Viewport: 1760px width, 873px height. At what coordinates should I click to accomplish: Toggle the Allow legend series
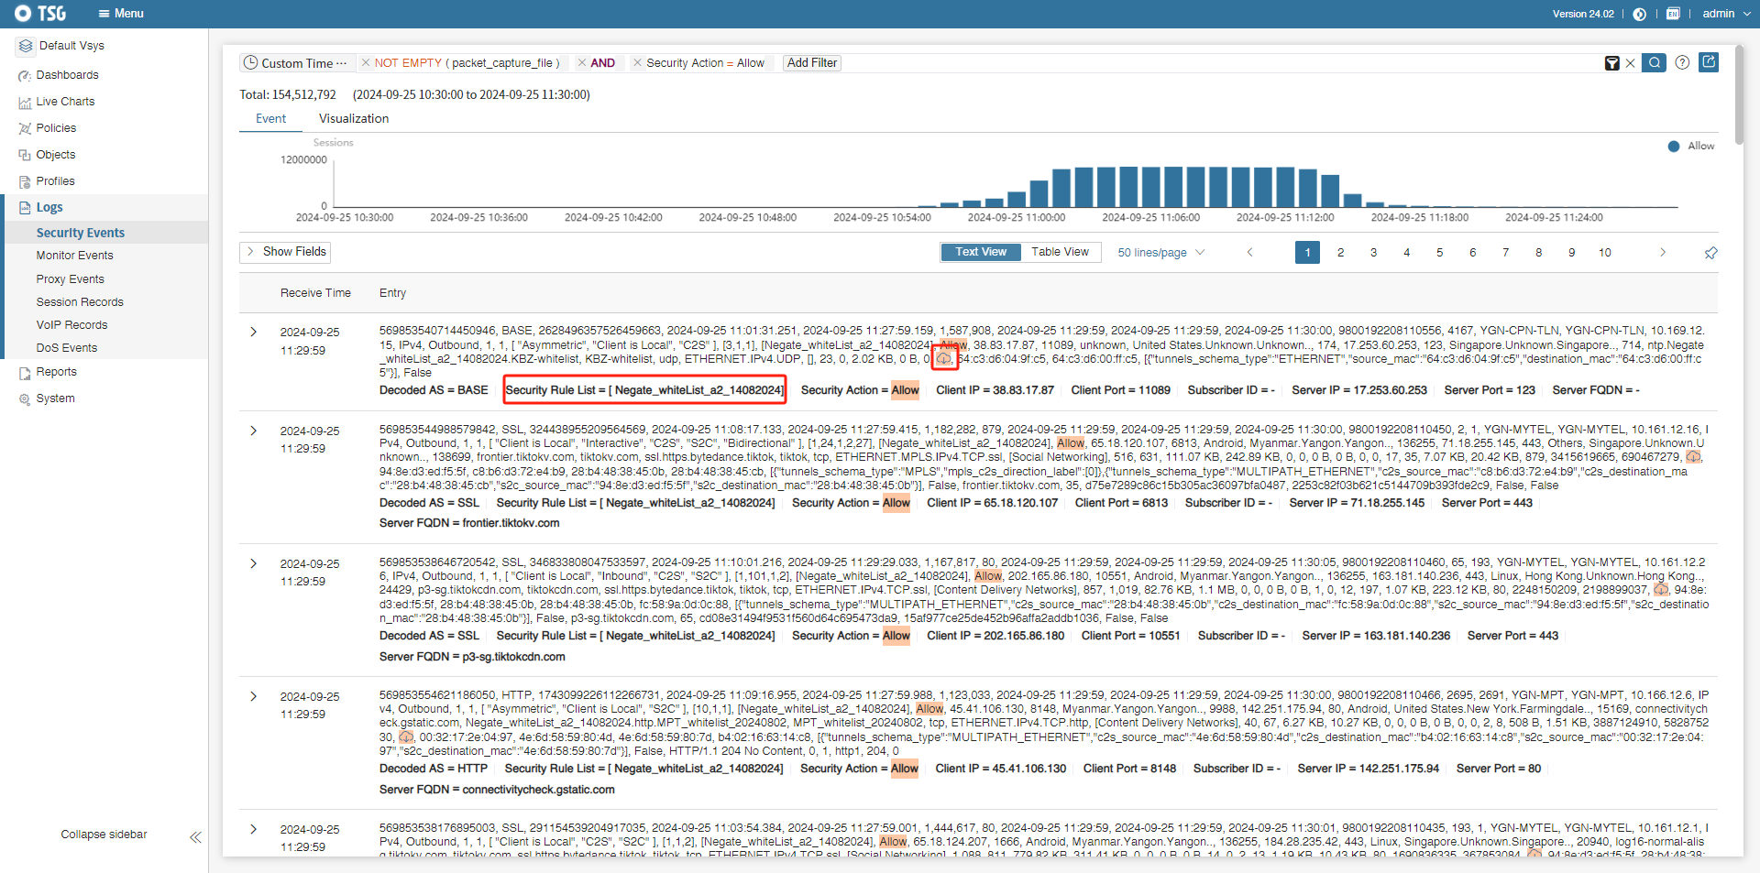click(x=1691, y=147)
